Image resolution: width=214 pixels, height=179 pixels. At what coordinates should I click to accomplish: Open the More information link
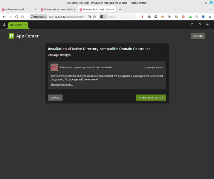[x=62, y=84]
